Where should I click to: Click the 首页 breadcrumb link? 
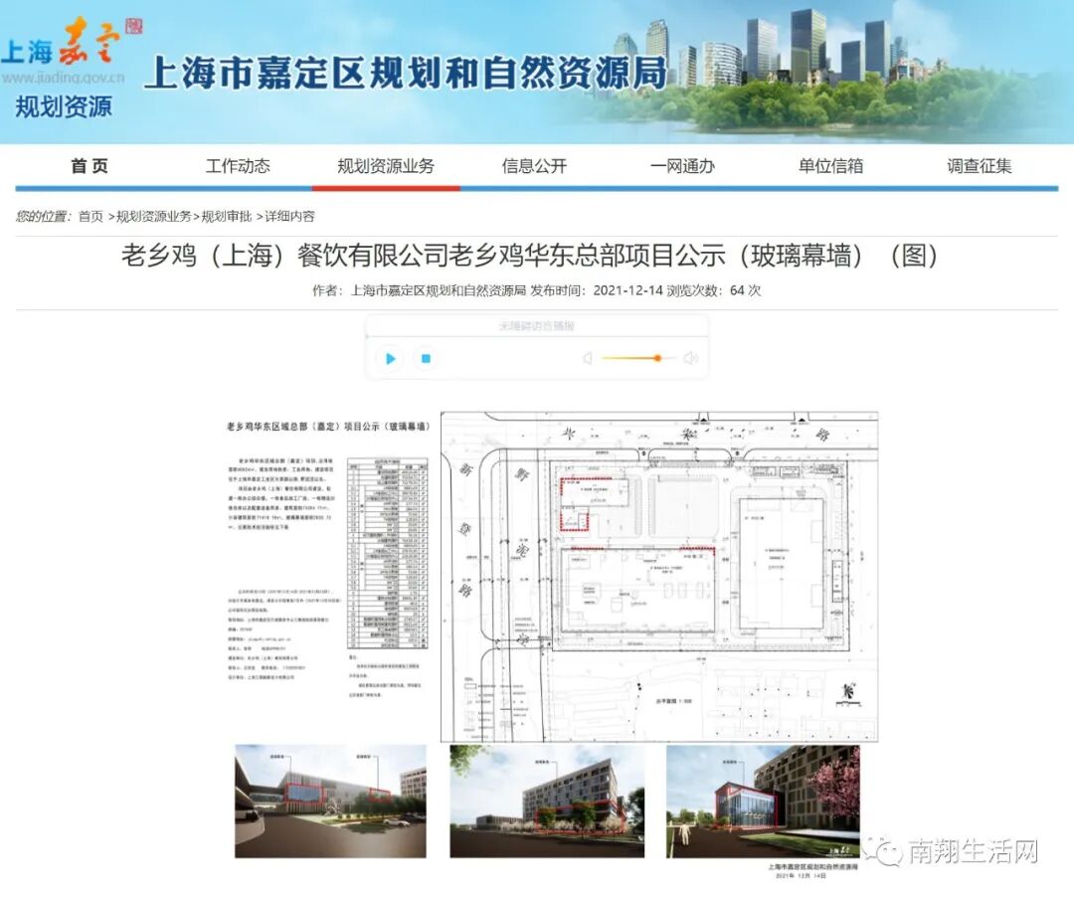pos(90,217)
